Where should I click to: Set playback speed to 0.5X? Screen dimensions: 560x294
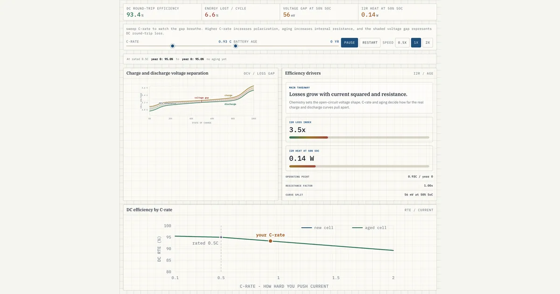tap(402, 42)
